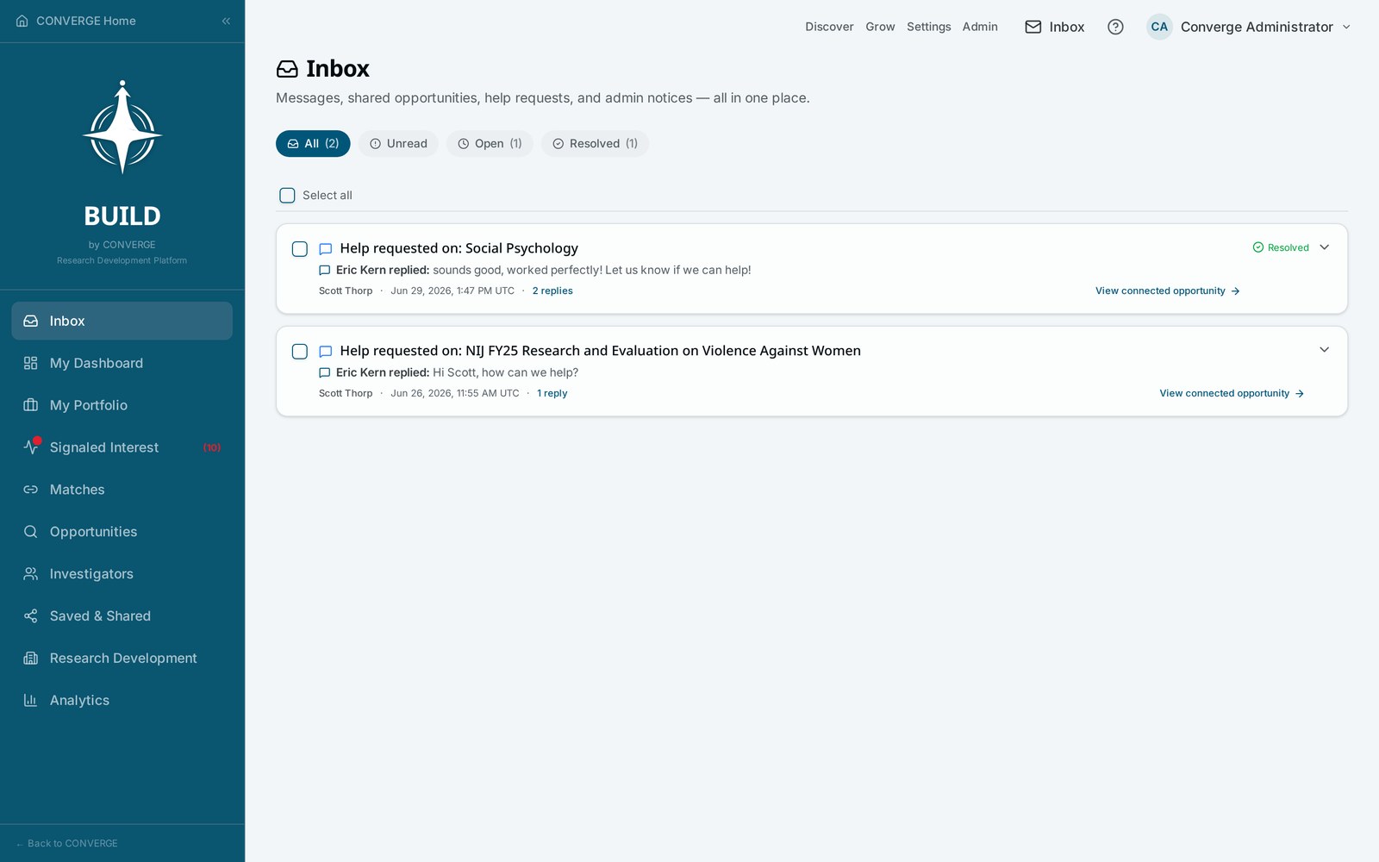
Task: Open My Dashboard in the sidebar
Action: 122,363
